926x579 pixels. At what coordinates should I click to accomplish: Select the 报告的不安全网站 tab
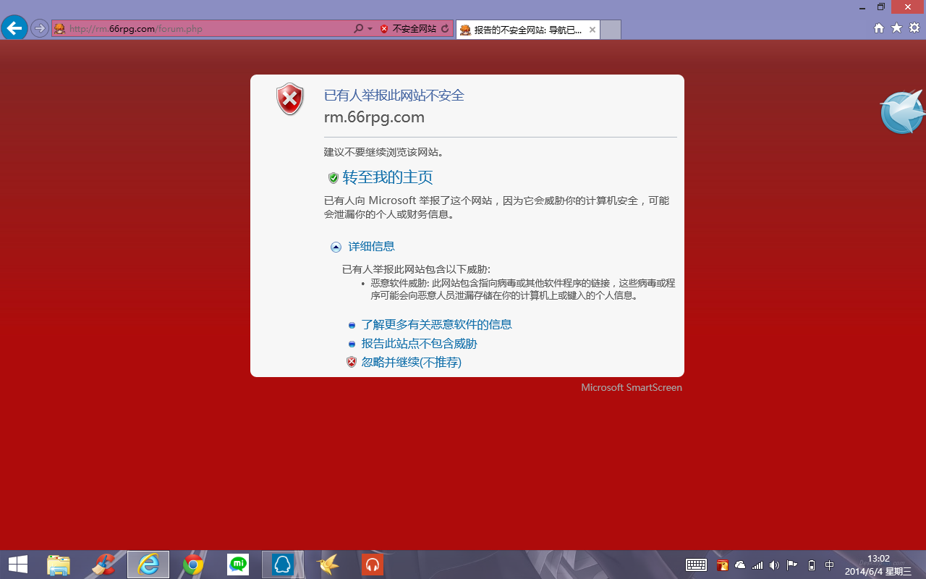tap(527, 30)
